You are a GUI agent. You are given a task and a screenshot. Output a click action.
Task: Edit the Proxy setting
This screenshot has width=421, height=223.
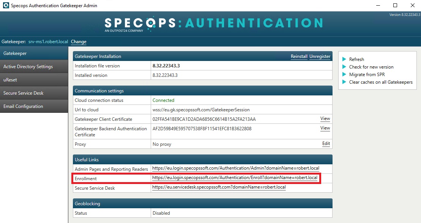click(x=326, y=143)
